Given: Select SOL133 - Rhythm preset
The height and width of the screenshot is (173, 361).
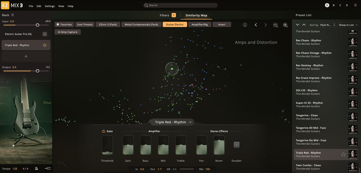Looking at the screenshot, I should 326,92.
